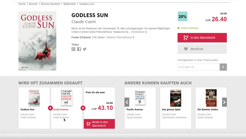Go to Bücher Deutsch in breadcrumb

click(51, 4)
